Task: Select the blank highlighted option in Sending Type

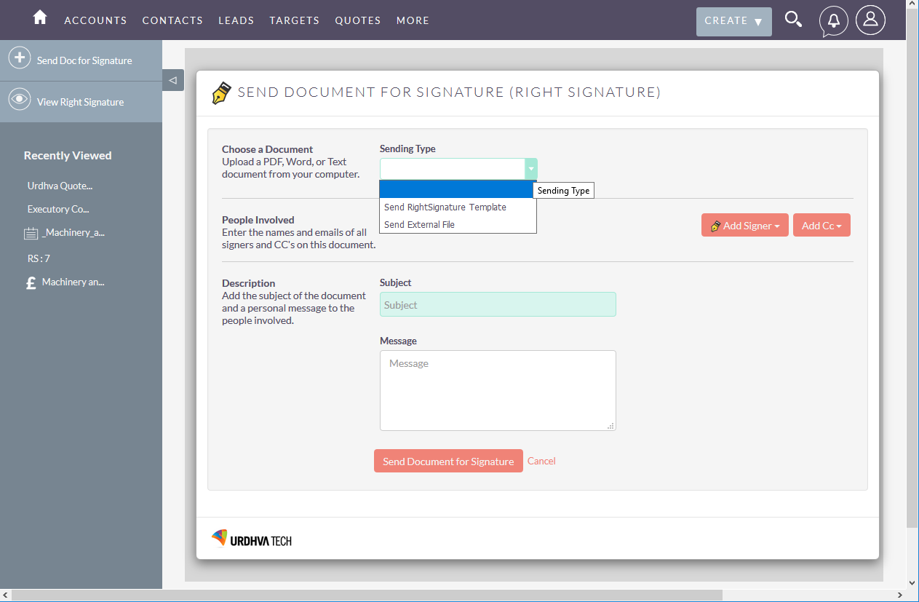Action: click(x=458, y=189)
